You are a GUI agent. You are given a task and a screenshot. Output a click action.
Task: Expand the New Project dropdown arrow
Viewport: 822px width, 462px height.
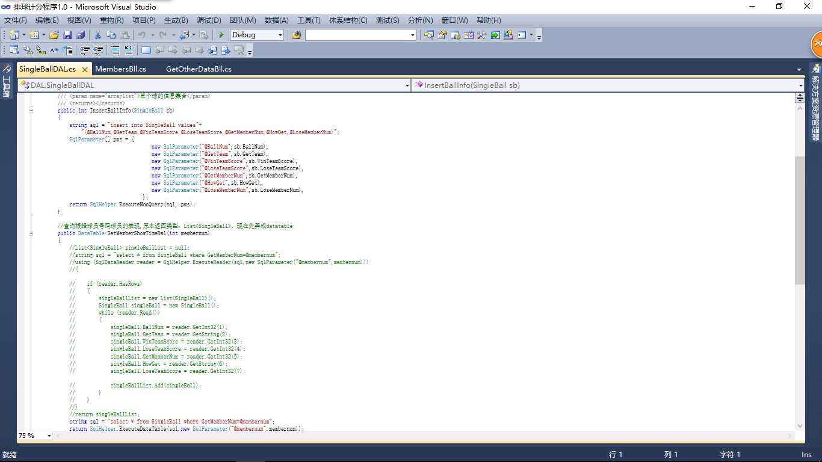(24, 35)
